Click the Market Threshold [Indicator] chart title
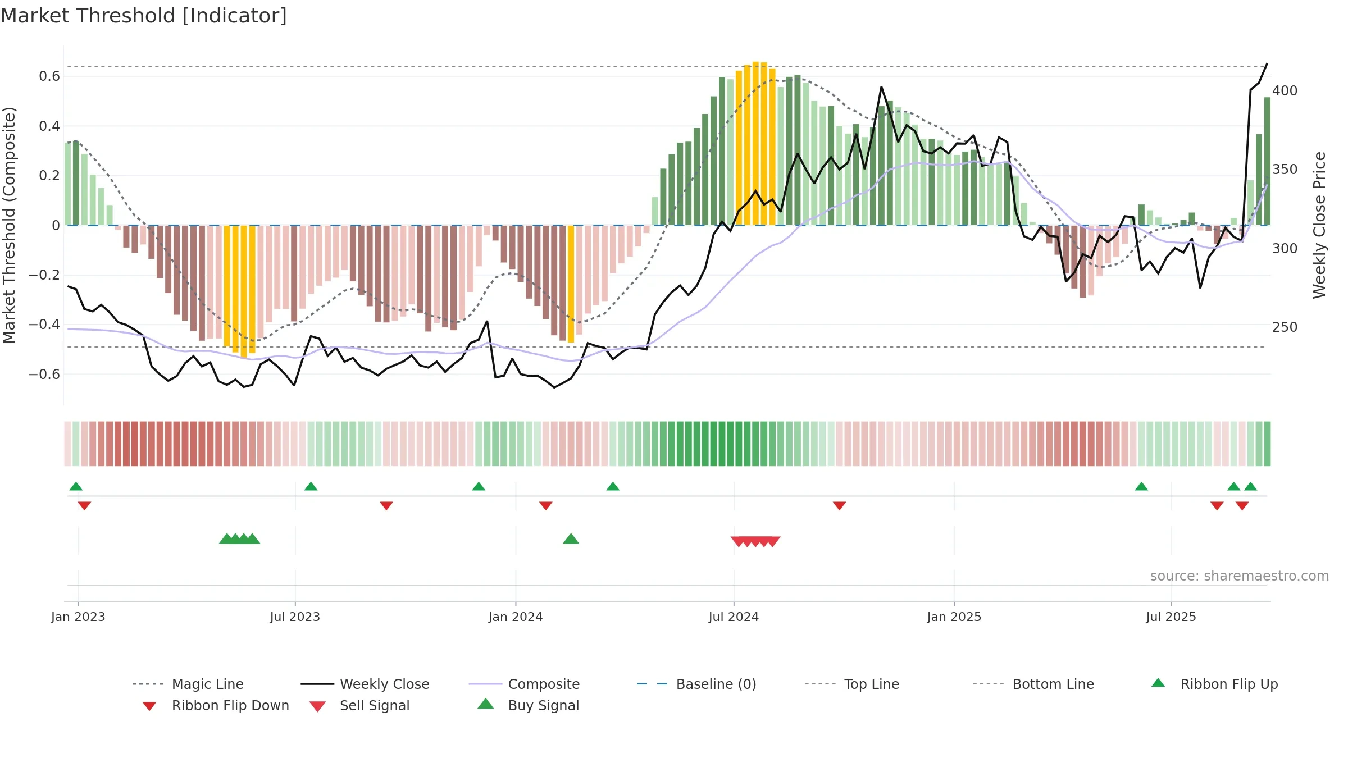1348x758 pixels. [x=144, y=16]
